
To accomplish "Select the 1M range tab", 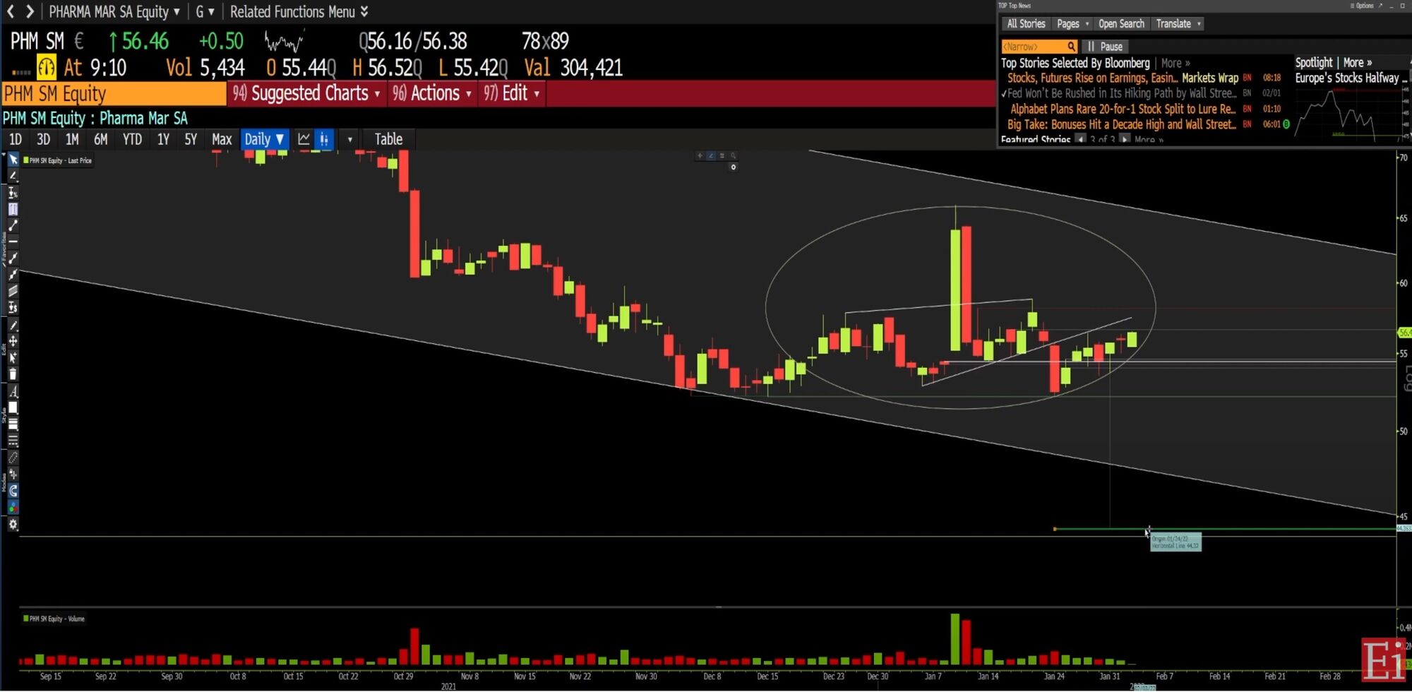I will [72, 139].
